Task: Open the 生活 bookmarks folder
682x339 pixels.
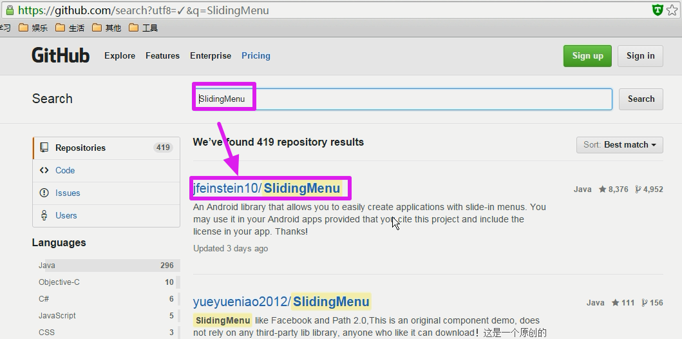Action: coord(70,28)
